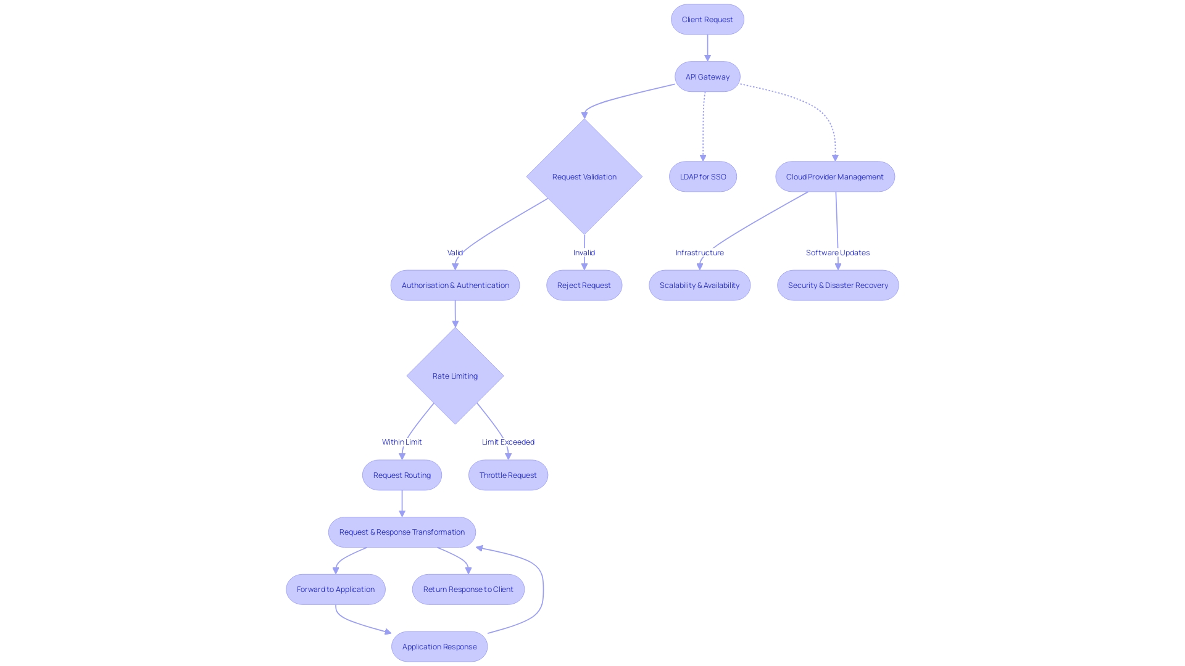Click the Request Validation diamond
1185x666 pixels.
(x=584, y=176)
